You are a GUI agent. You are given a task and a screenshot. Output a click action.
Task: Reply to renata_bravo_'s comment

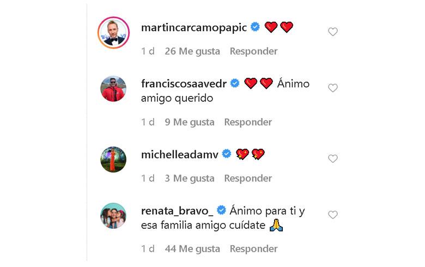point(253,249)
